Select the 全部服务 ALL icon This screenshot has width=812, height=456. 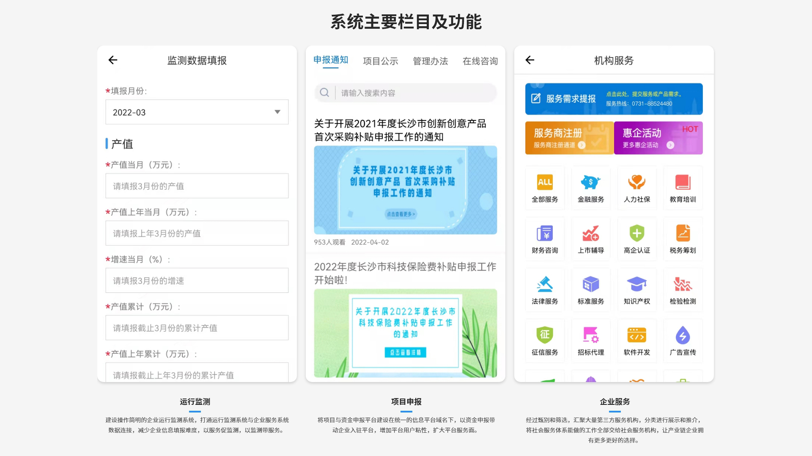545,183
